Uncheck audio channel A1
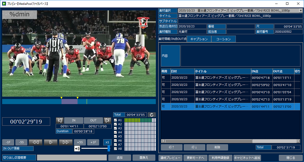The width and height of the screenshot is (304, 162). click(x=115, y=120)
